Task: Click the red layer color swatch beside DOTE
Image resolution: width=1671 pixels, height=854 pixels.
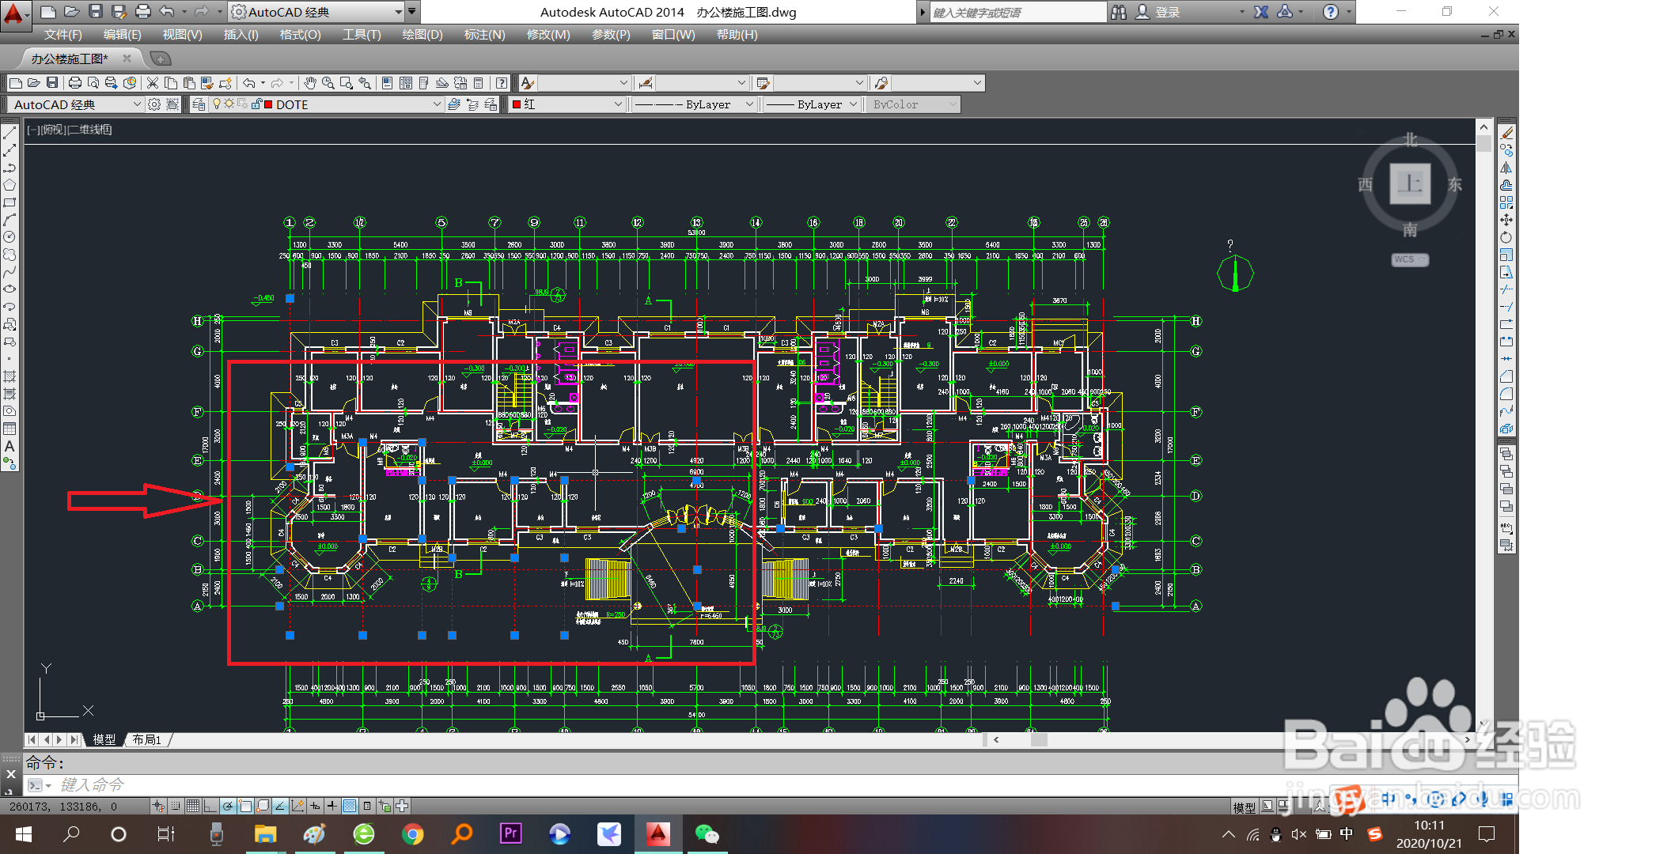Action: pos(269,104)
